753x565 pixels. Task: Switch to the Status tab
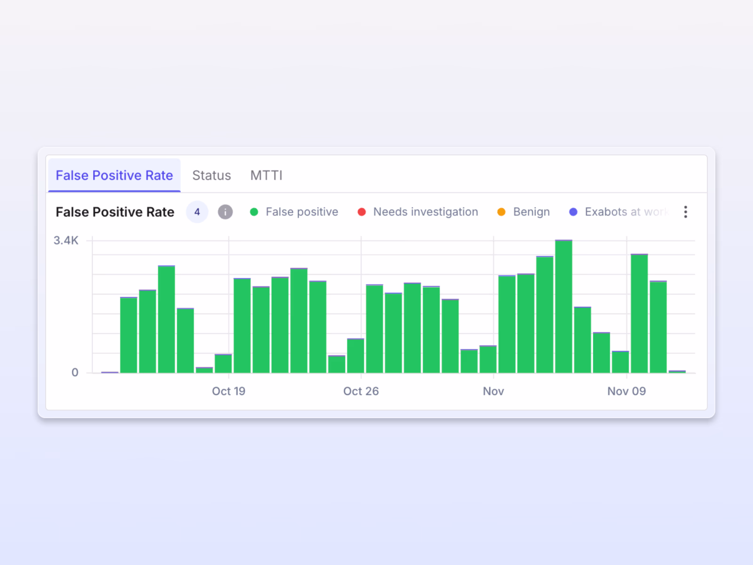pyautogui.click(x=211, y=175)
